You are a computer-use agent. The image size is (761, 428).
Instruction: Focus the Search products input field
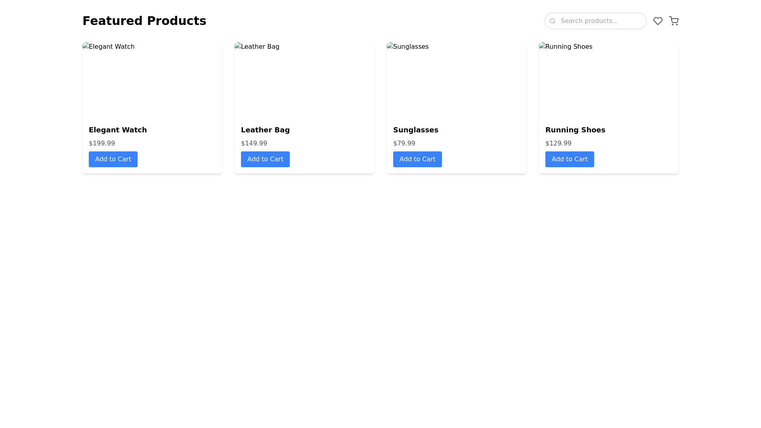(x=600, y=21)
